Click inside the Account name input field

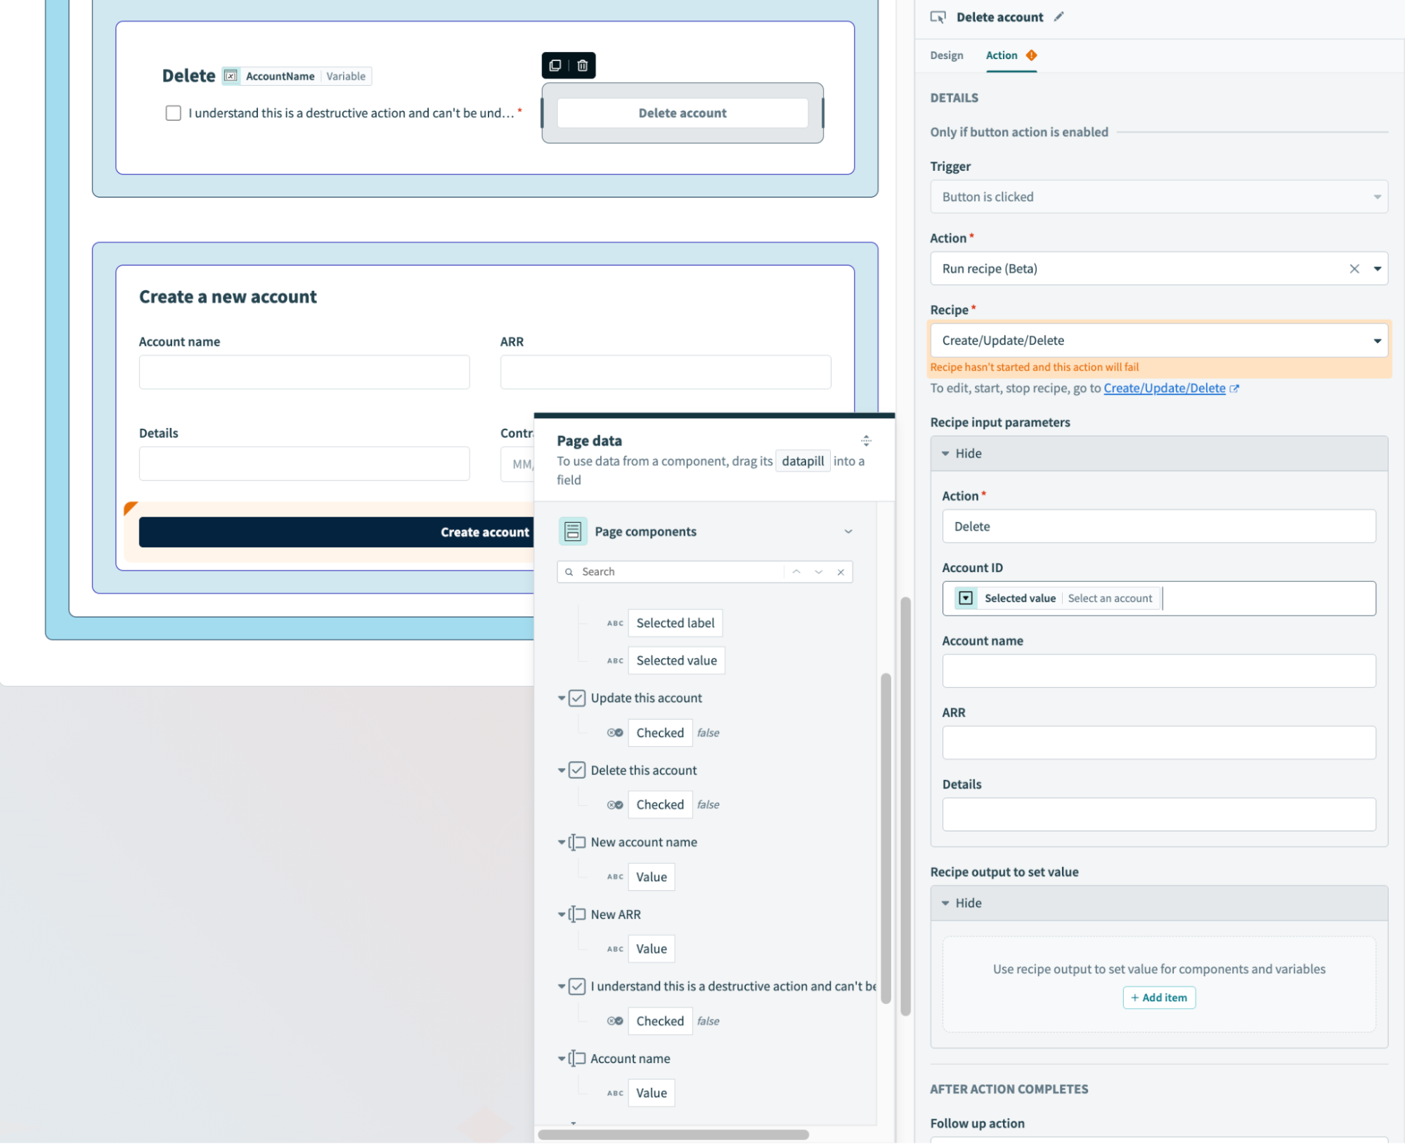[x=1158, y=670]
